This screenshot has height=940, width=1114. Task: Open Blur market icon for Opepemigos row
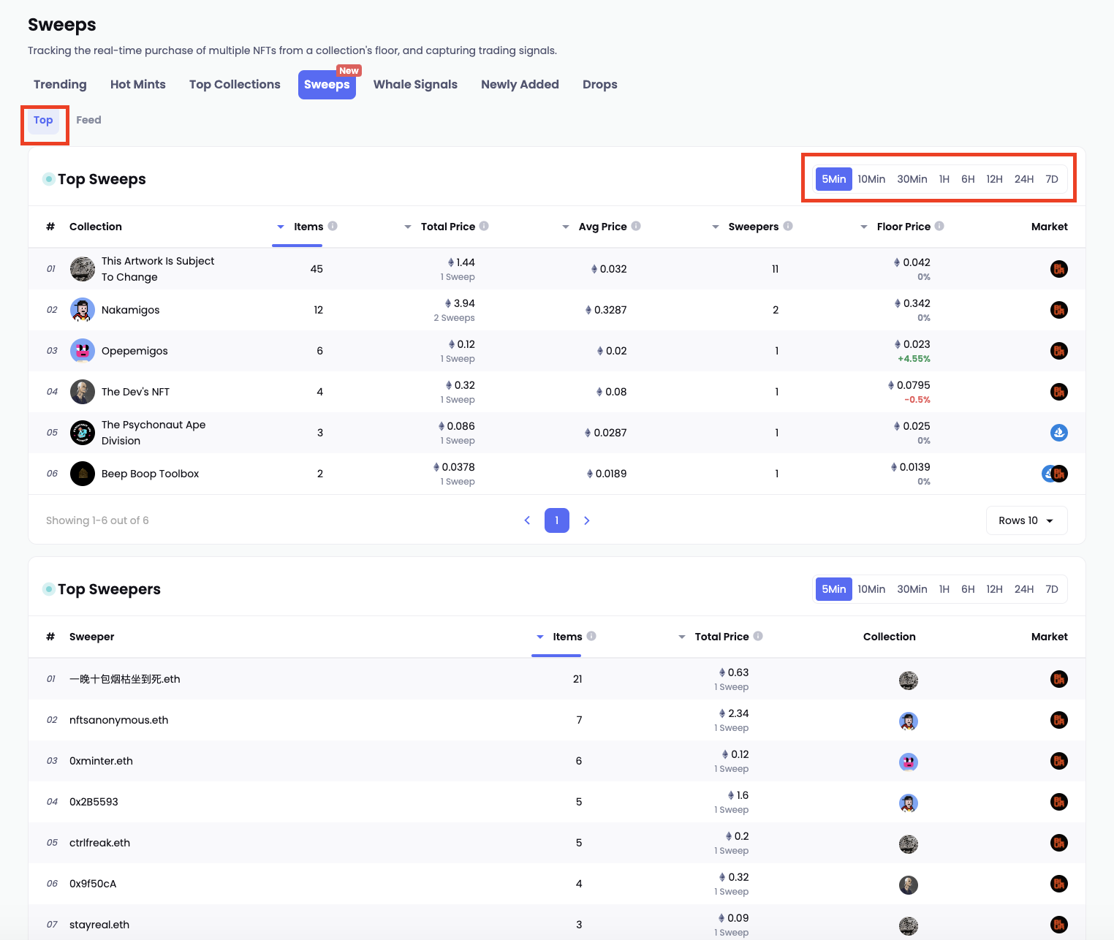click(1059, 351)
